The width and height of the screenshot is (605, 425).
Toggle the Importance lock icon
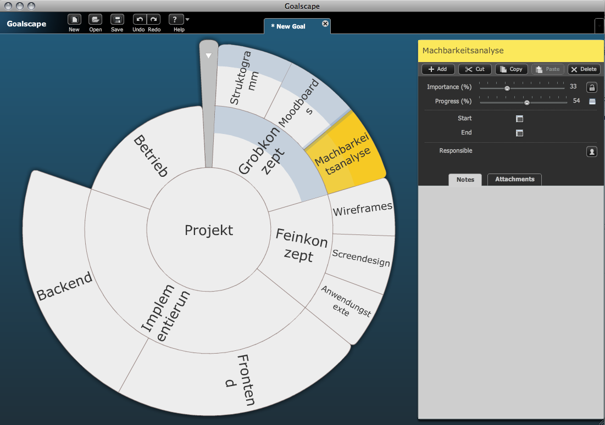[x=591, y=87]
